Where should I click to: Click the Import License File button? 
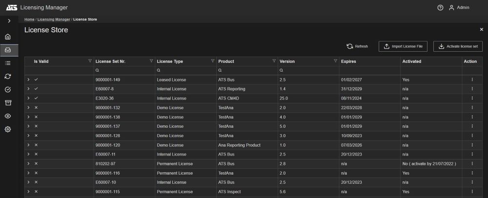[403, 46]
